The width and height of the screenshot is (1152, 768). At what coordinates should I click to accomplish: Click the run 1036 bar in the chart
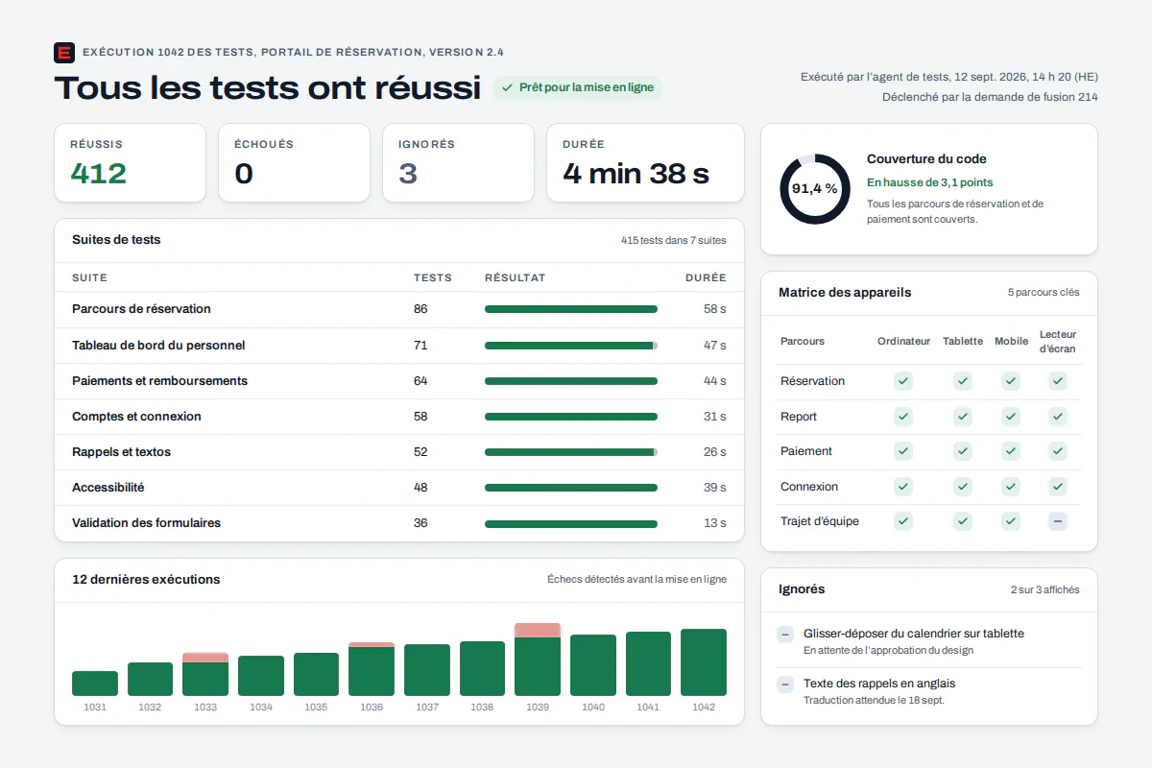(372, 669)
